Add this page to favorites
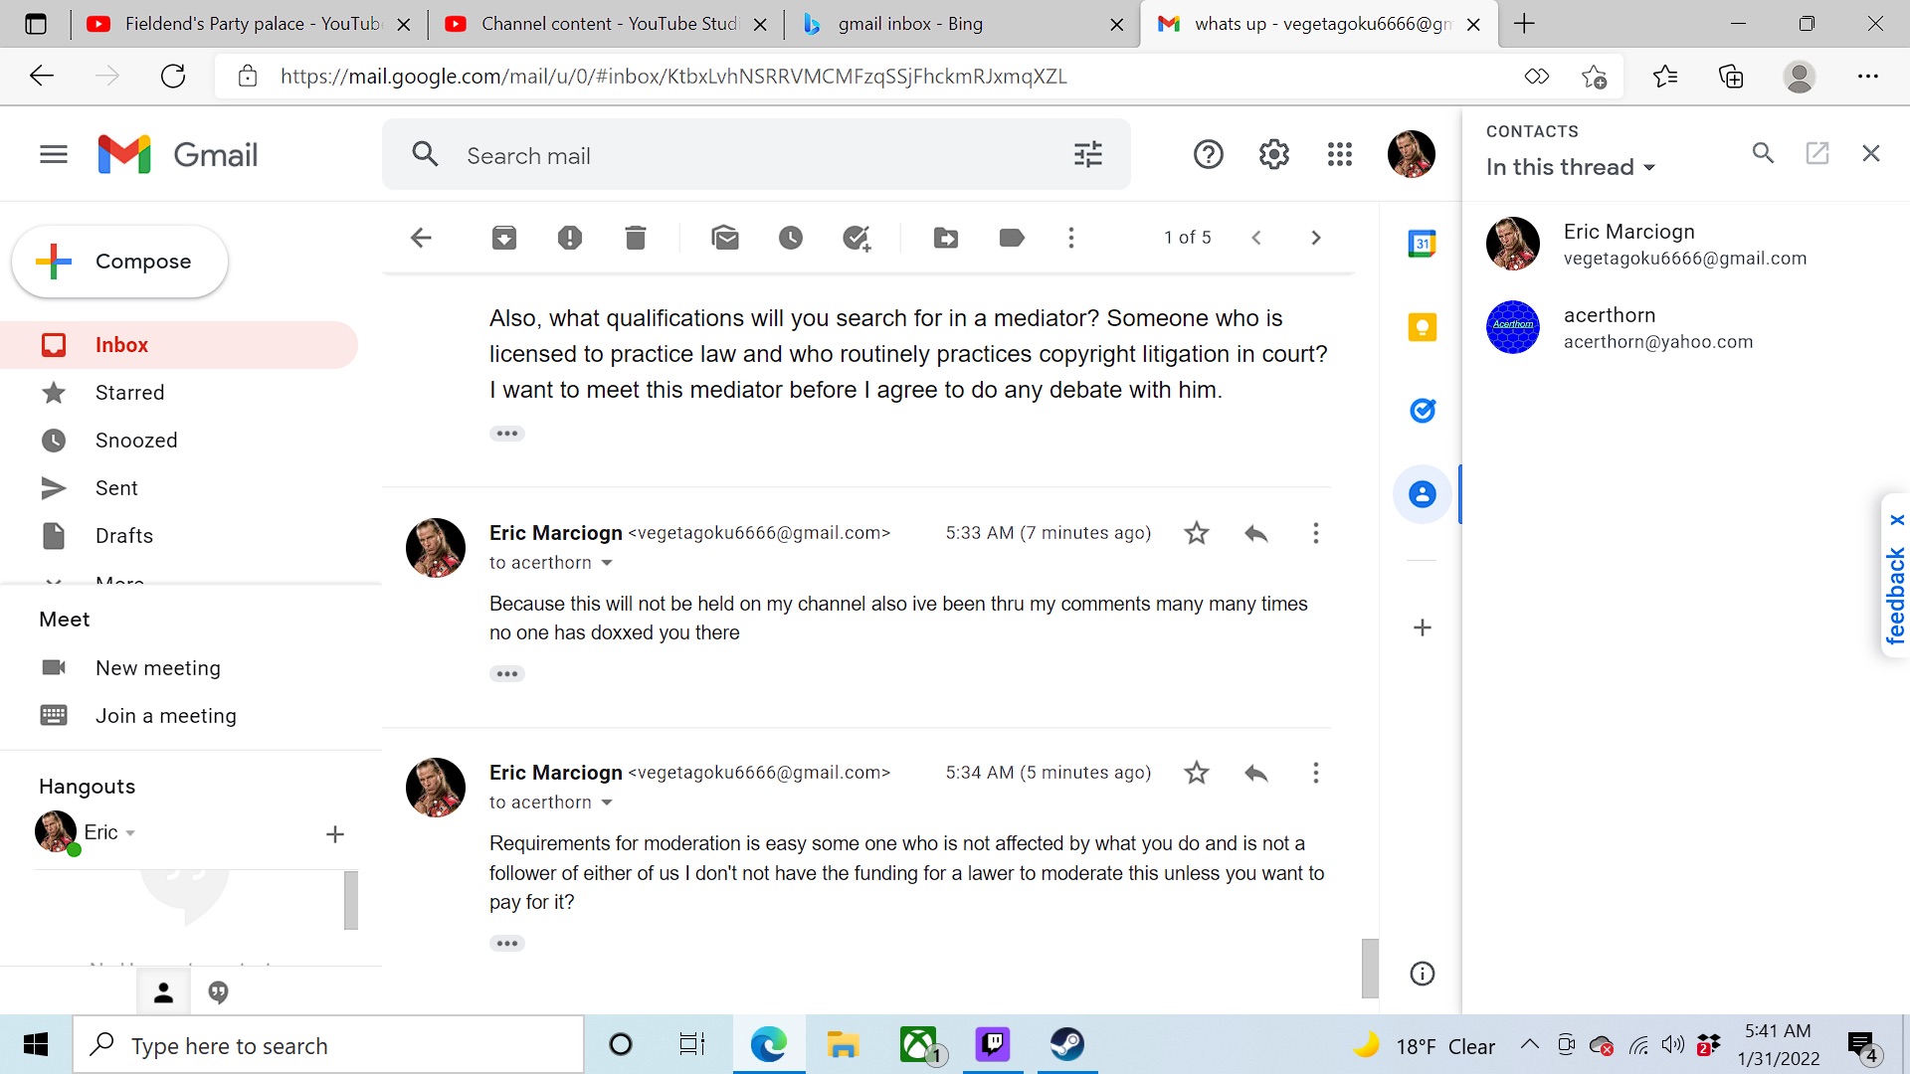Screen dimensions: 1910x1074 point(1594,77)
